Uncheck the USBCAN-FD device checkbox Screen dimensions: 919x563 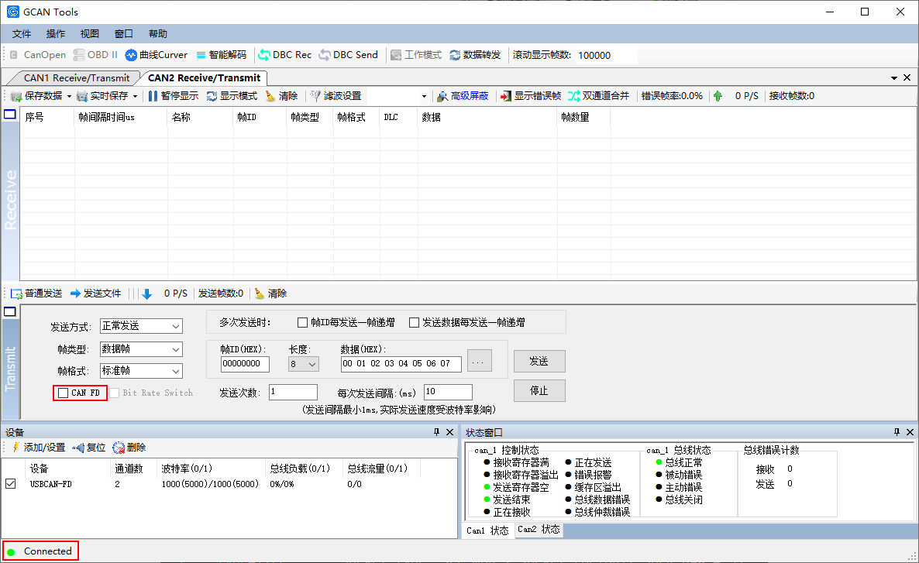[11, 484]
